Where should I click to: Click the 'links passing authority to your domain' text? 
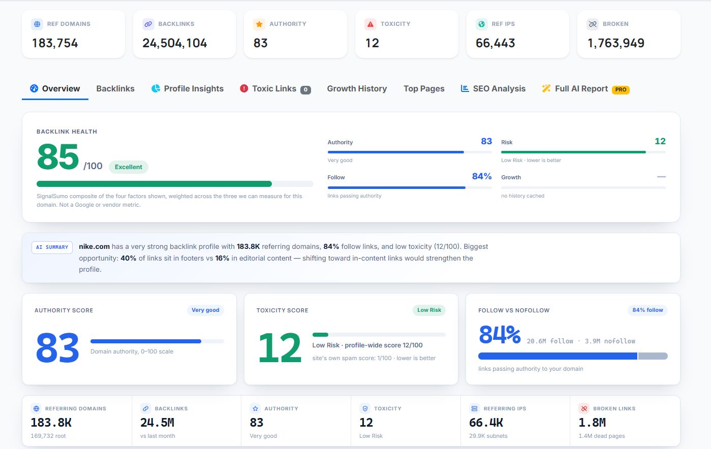point(531,369)
